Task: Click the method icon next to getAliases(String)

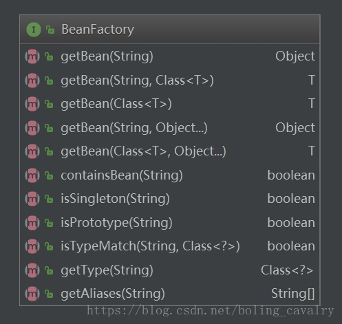Action: pyautogui.click(x=32, y=294)
